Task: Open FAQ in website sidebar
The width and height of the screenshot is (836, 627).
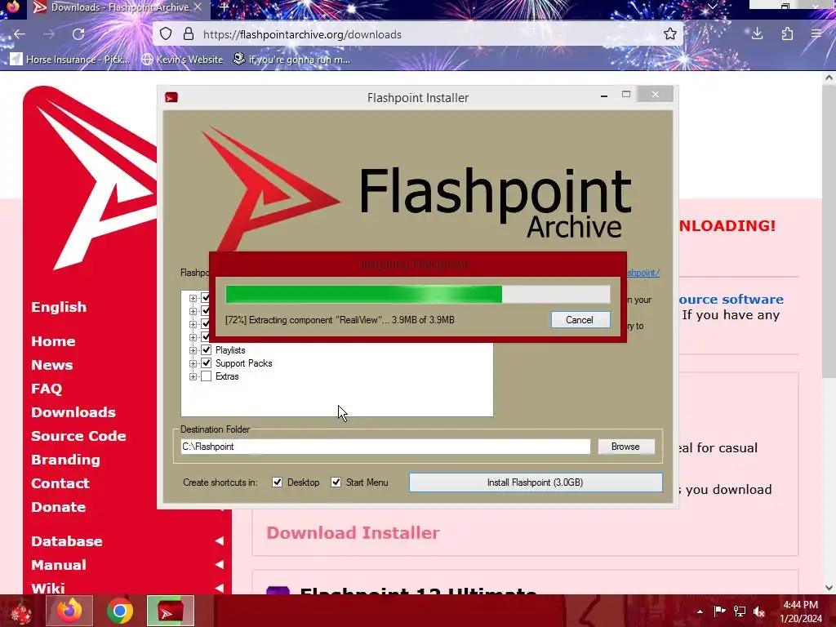Action: (47, 389)
